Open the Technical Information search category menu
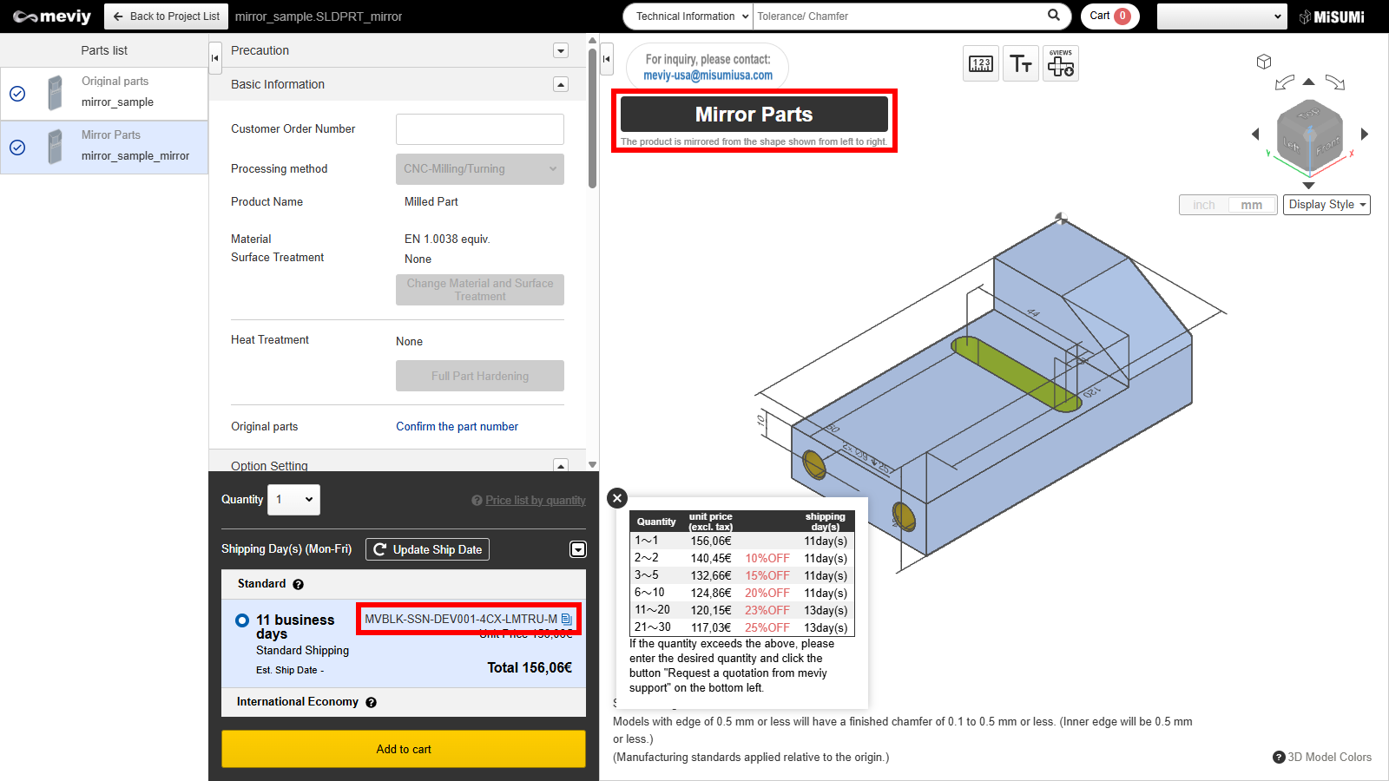Viewport: 1389px width, 781px height. coord(688,16)
